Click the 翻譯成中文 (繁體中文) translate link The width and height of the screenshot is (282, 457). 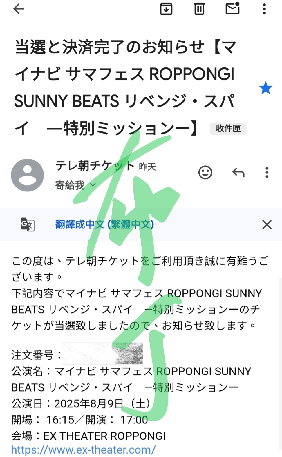(x=104, y=224)
